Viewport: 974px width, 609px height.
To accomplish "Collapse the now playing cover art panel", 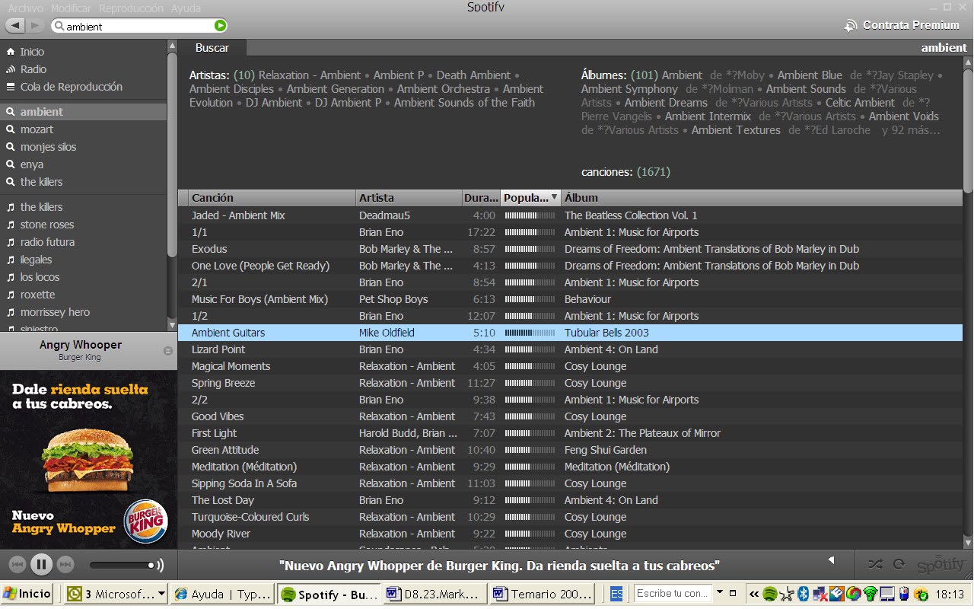I will tap(168, 351).
